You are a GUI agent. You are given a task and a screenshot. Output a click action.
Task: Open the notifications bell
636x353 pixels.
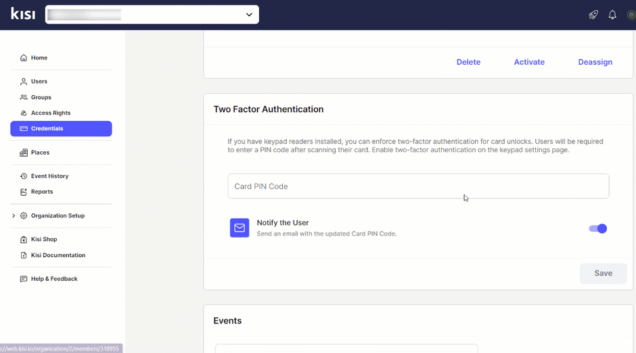click(612, 15)
